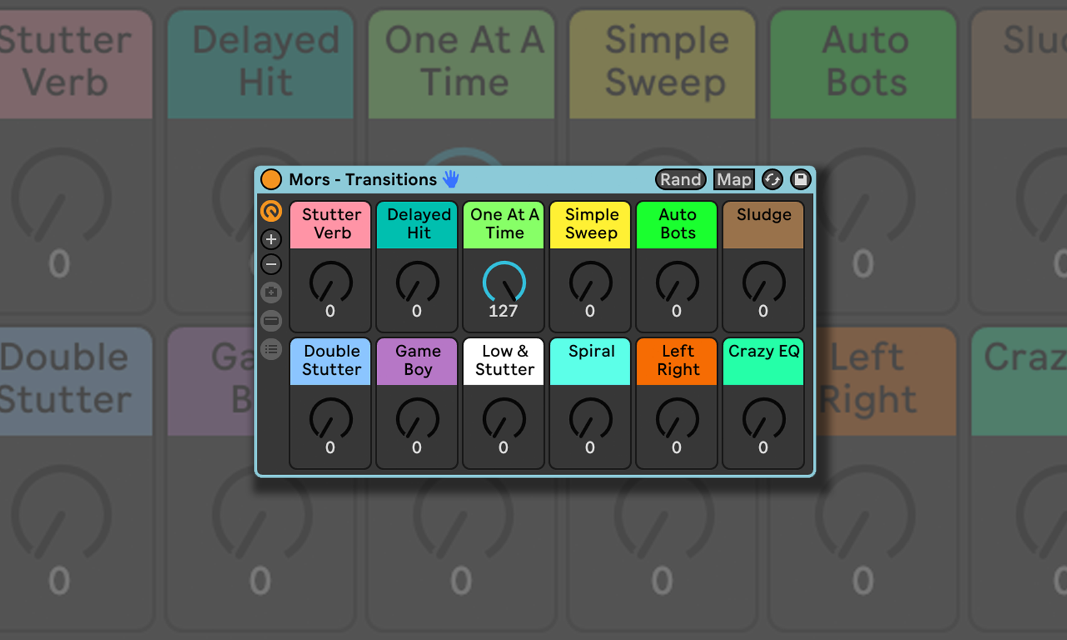Click the Game Boy knob

pyautogui.click(x=418, y=418)
